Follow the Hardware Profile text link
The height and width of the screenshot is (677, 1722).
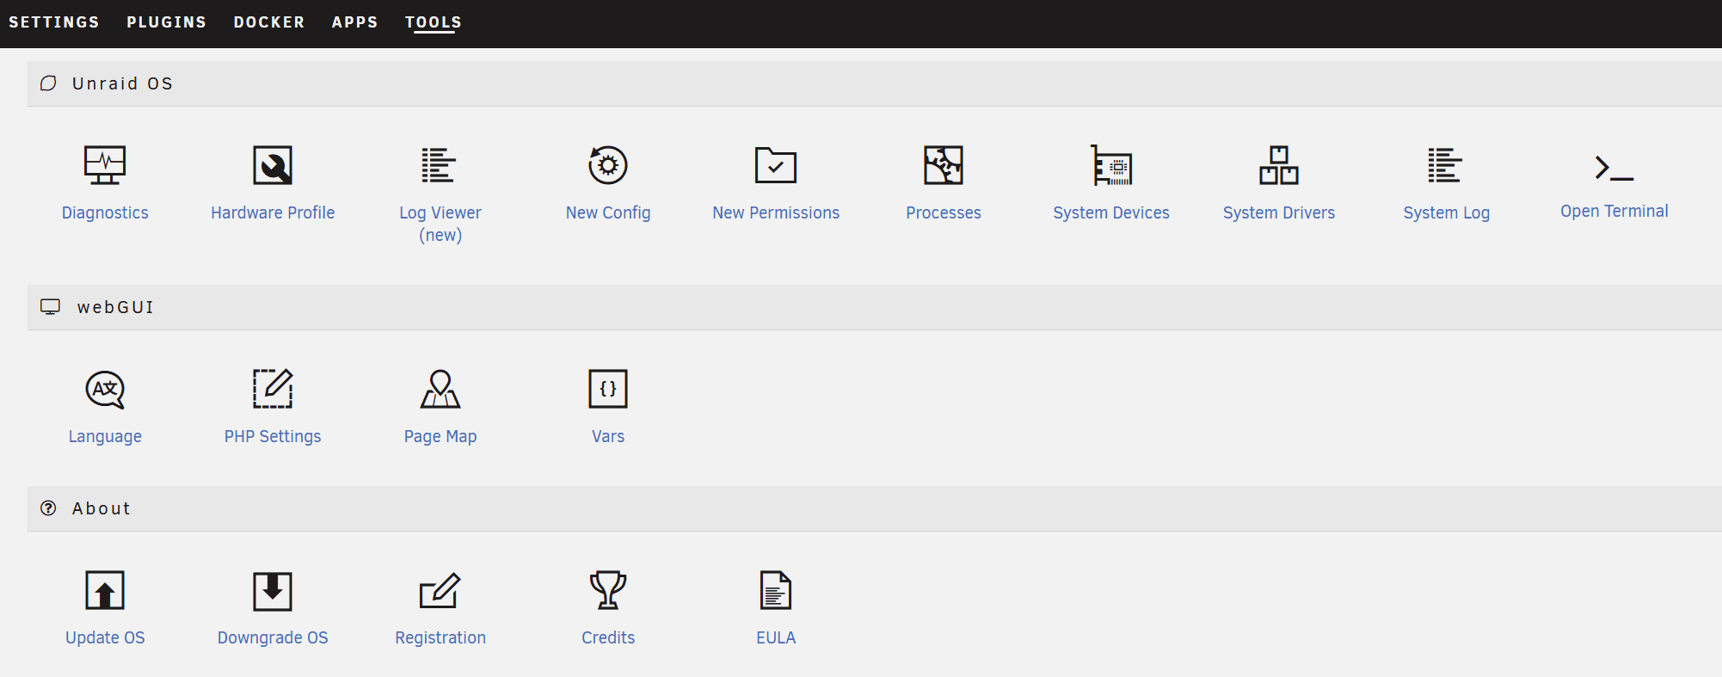273,212
